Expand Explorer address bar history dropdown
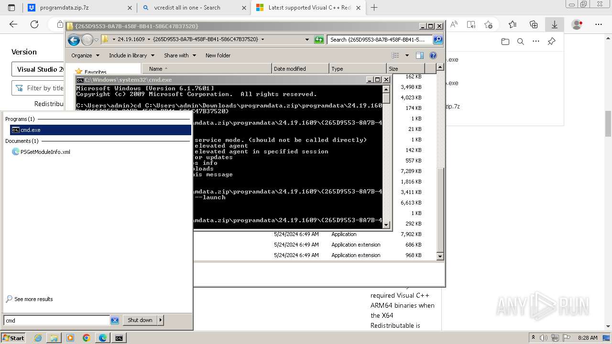 [307, 40]
